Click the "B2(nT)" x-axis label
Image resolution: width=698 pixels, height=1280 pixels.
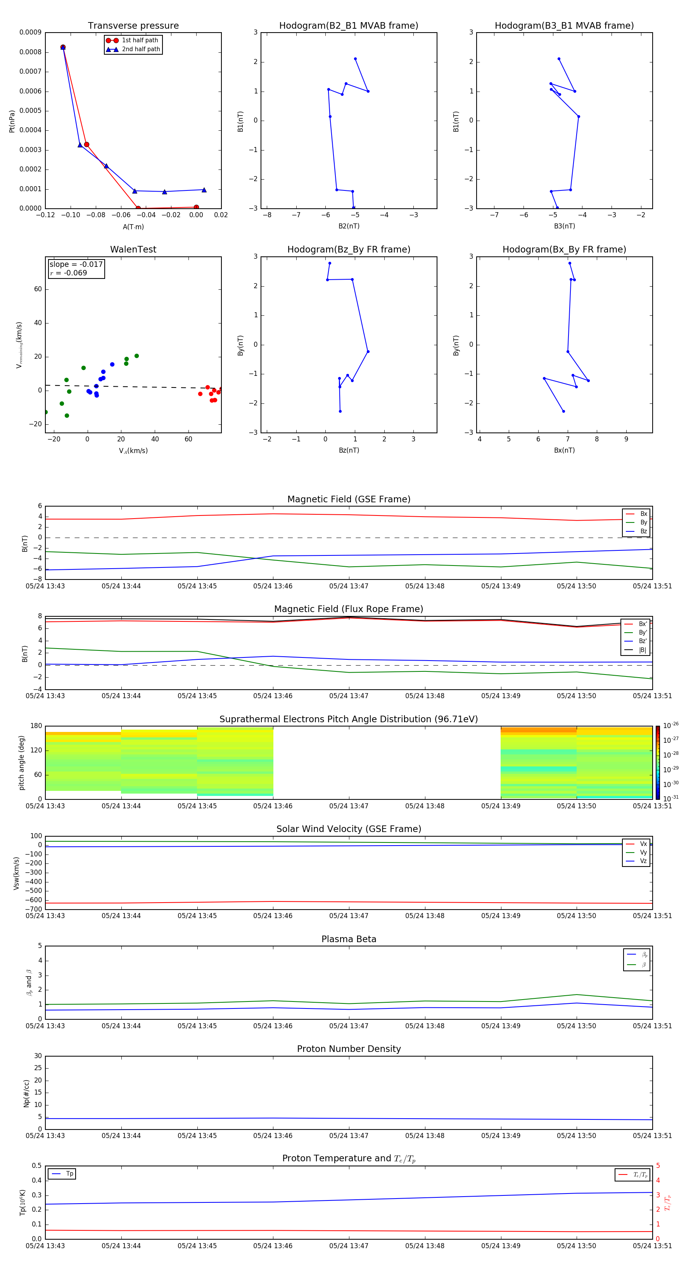coord(349,226)
